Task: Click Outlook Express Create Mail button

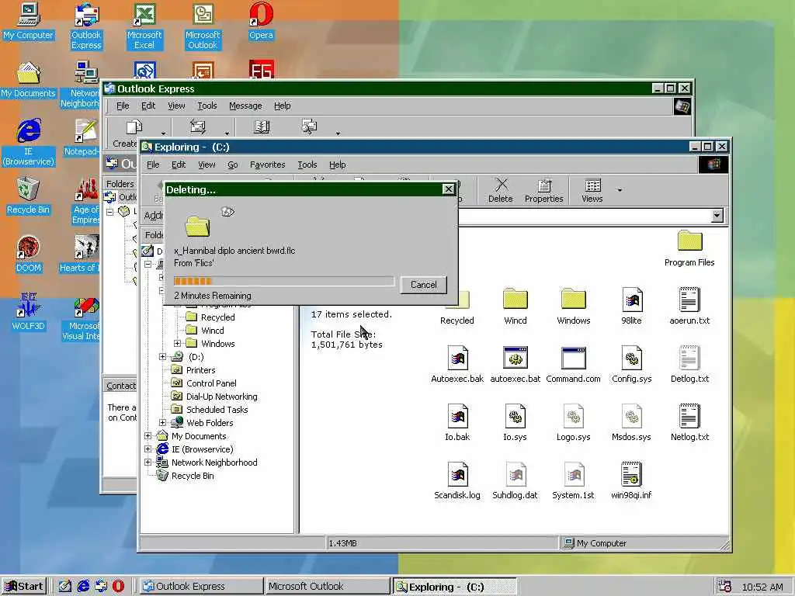Action: click(130, 133)
